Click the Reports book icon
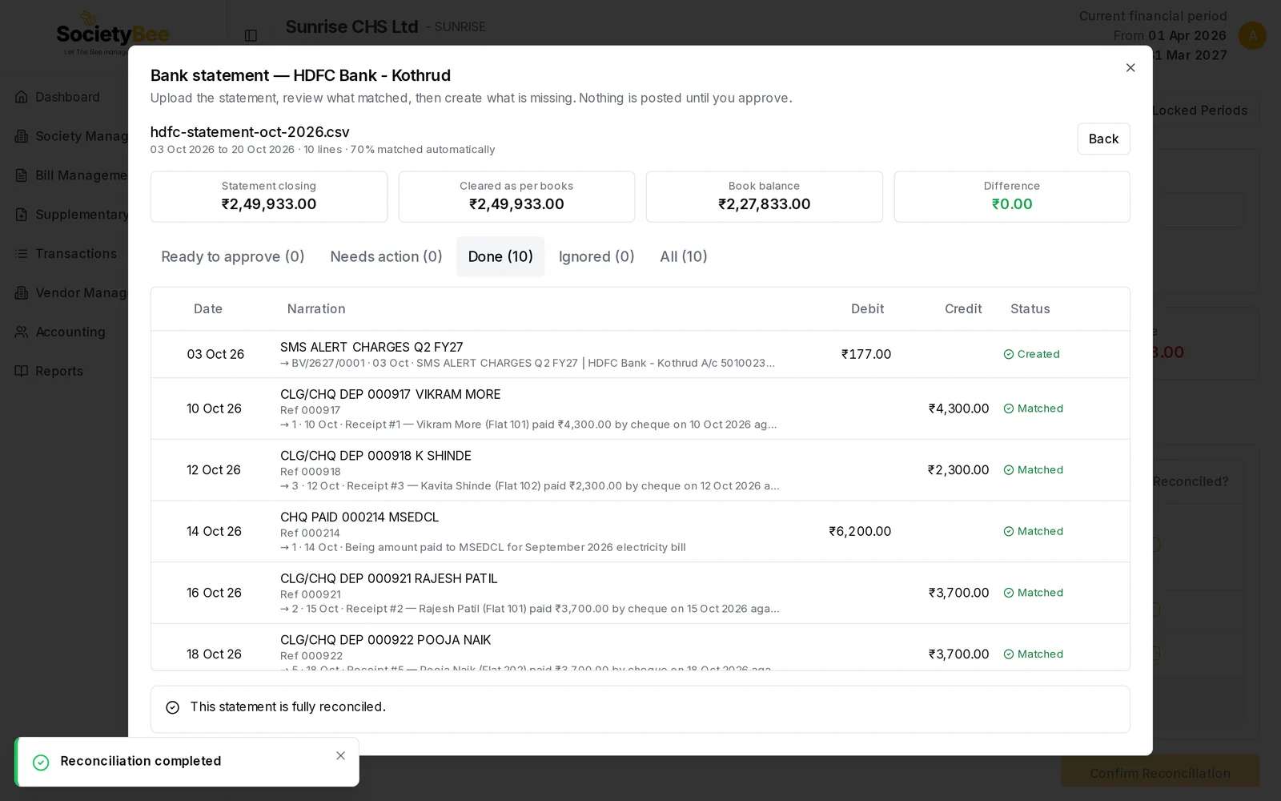1281x801 pixels. pyautogui.click(x=22, y=371)
